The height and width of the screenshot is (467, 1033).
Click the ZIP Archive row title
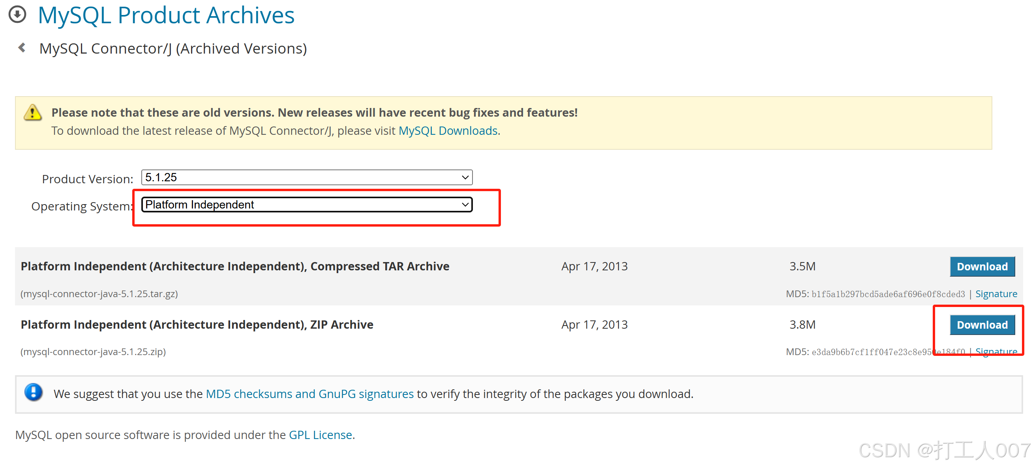[197, 325]
